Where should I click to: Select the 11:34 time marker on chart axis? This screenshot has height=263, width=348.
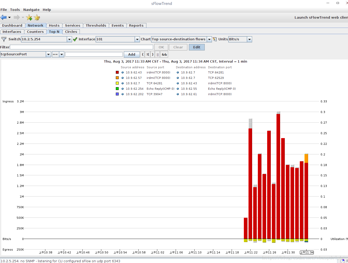tap(307, 252)
